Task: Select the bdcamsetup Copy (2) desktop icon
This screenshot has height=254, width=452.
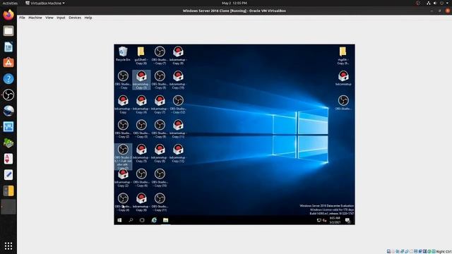Action: point(123,178)
